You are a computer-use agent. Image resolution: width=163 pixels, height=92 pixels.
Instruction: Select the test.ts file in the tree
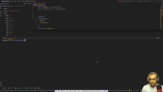[x=9, y=35]
